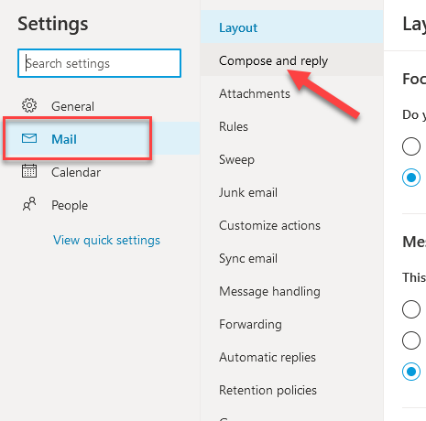
Task: Select the first radio button under Message section
Action: tap(411, 309)
